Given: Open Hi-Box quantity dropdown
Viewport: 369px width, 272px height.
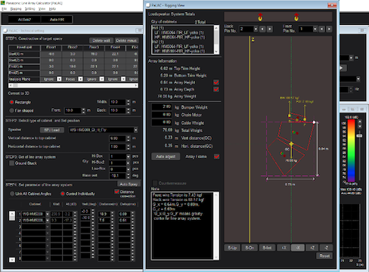Looking at the screenshot, I should 128,156.
